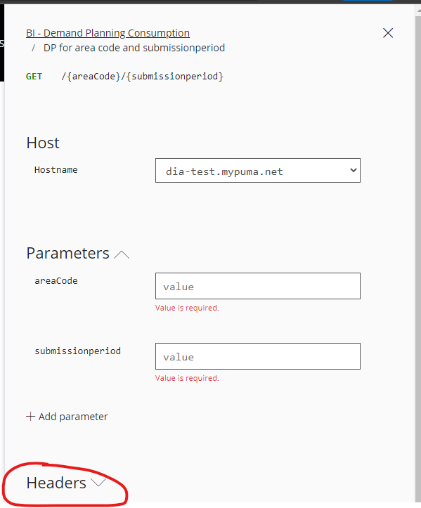
Task: Select the /{areaCode}/{submissionperiod} path text
Action: [x=142, y=77]
